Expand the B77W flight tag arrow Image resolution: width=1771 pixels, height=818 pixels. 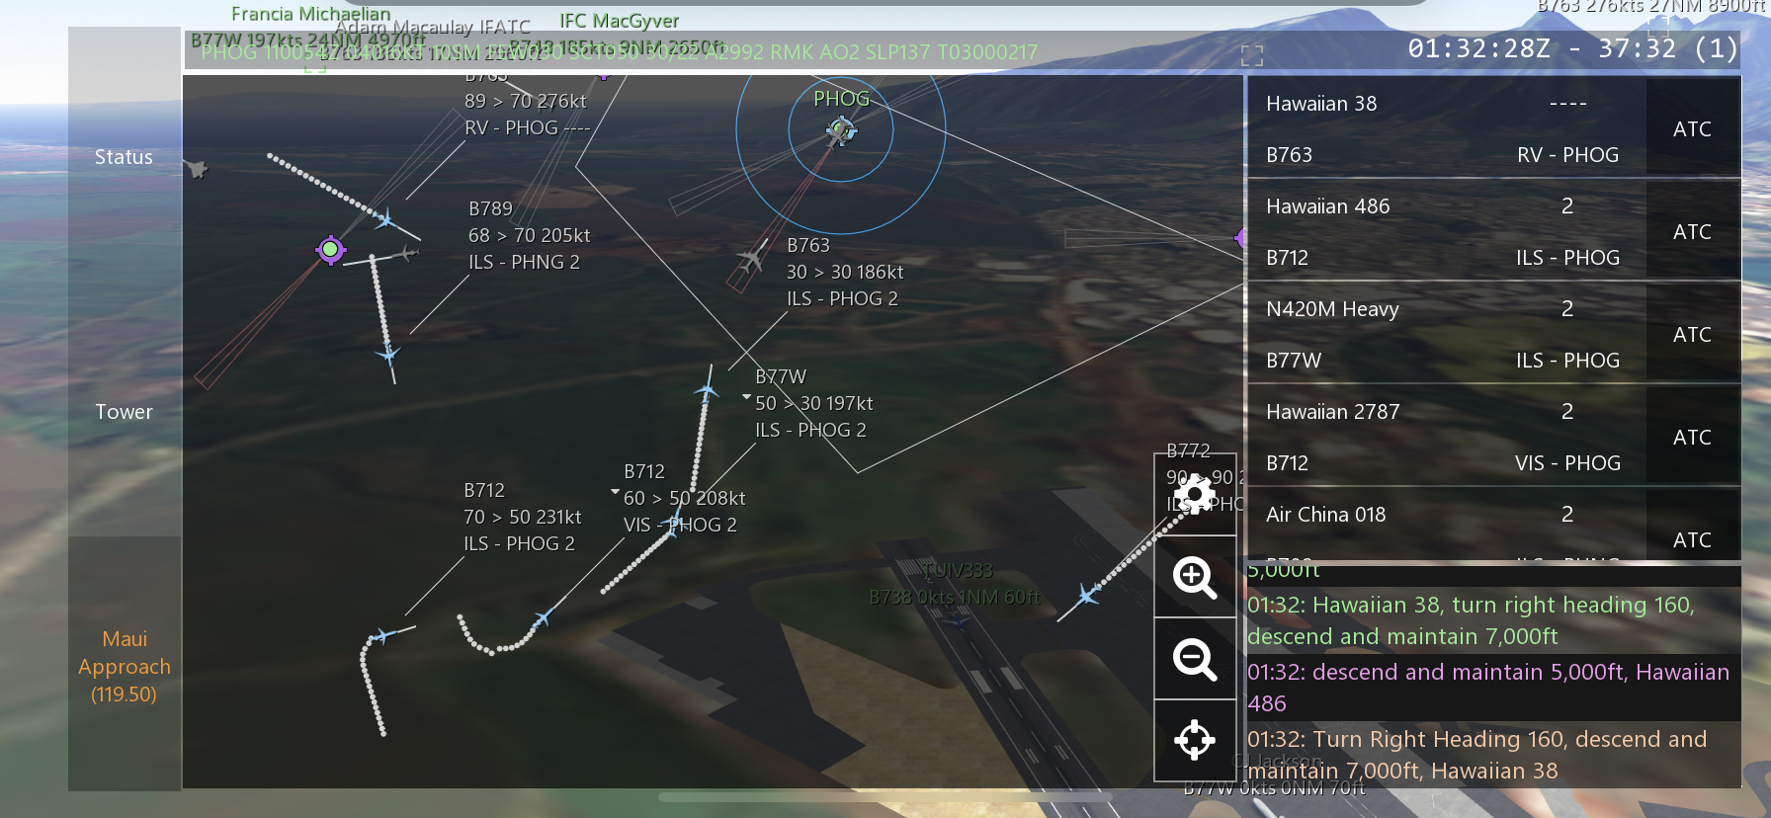(x=746, y=396)
